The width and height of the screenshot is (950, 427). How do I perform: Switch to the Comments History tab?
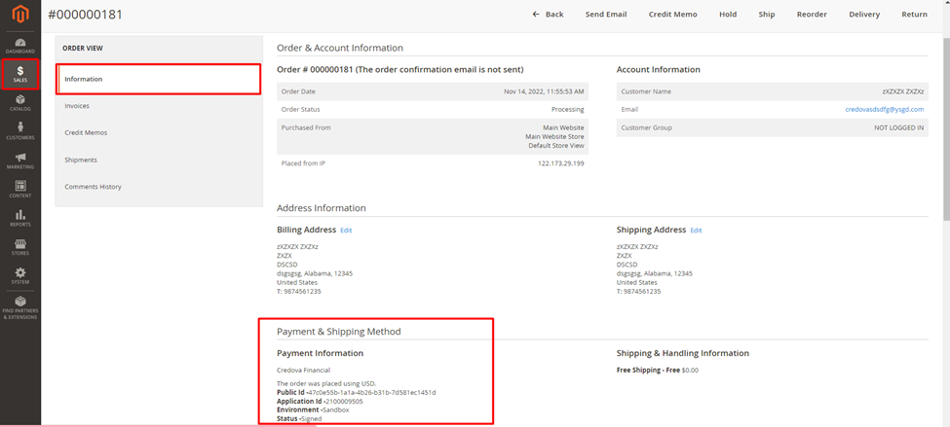tap(159, 187)
